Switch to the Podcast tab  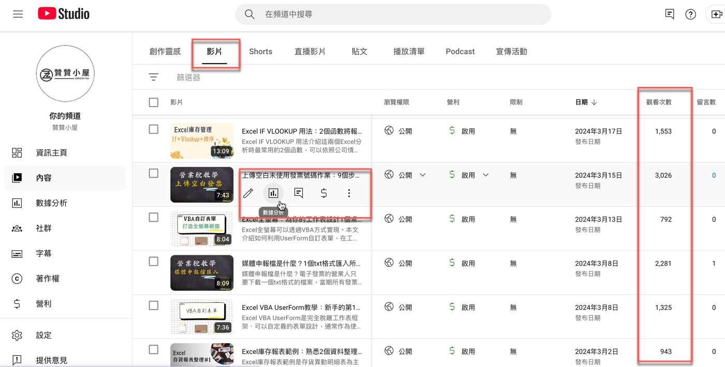460,51
